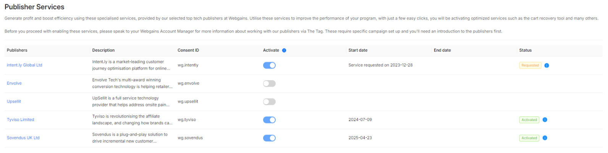
Task: Click the Activated badge for Sovendus
Action: point(529,138)
